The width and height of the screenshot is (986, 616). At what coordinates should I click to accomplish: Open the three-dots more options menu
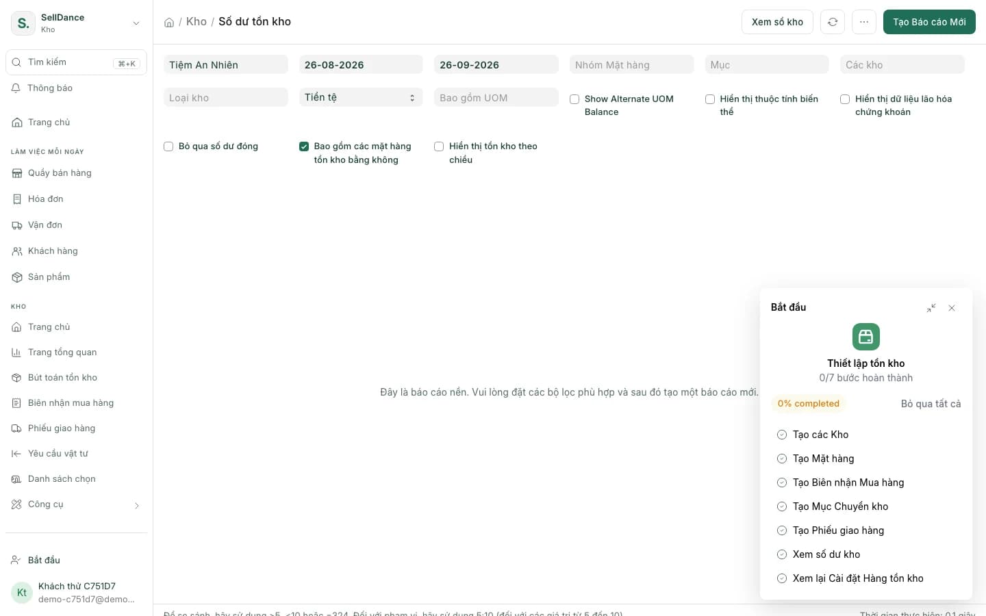[x=864, y=22]
